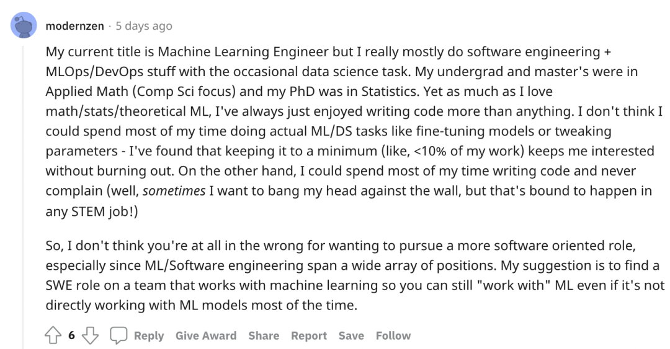Viewport: 670px width, 349px height.
Task: Click the italic word 'sometimes'
Action: (x=174, y=191)
